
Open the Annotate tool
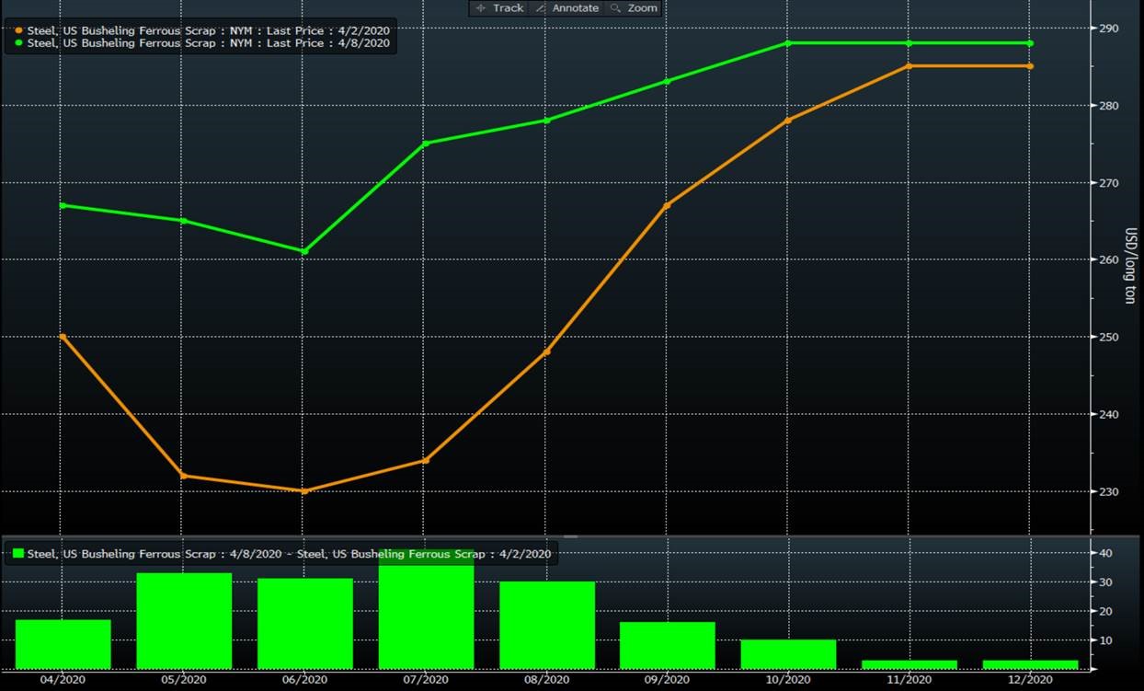[x=575, y=8]
